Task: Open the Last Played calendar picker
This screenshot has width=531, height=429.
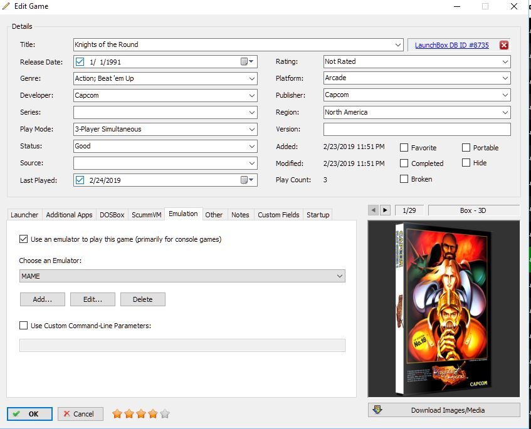Action: (247, 180)
